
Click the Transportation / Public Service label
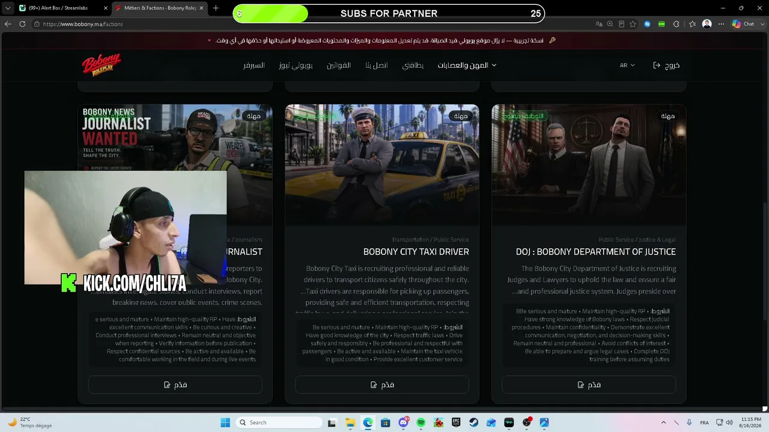point(430,240)
